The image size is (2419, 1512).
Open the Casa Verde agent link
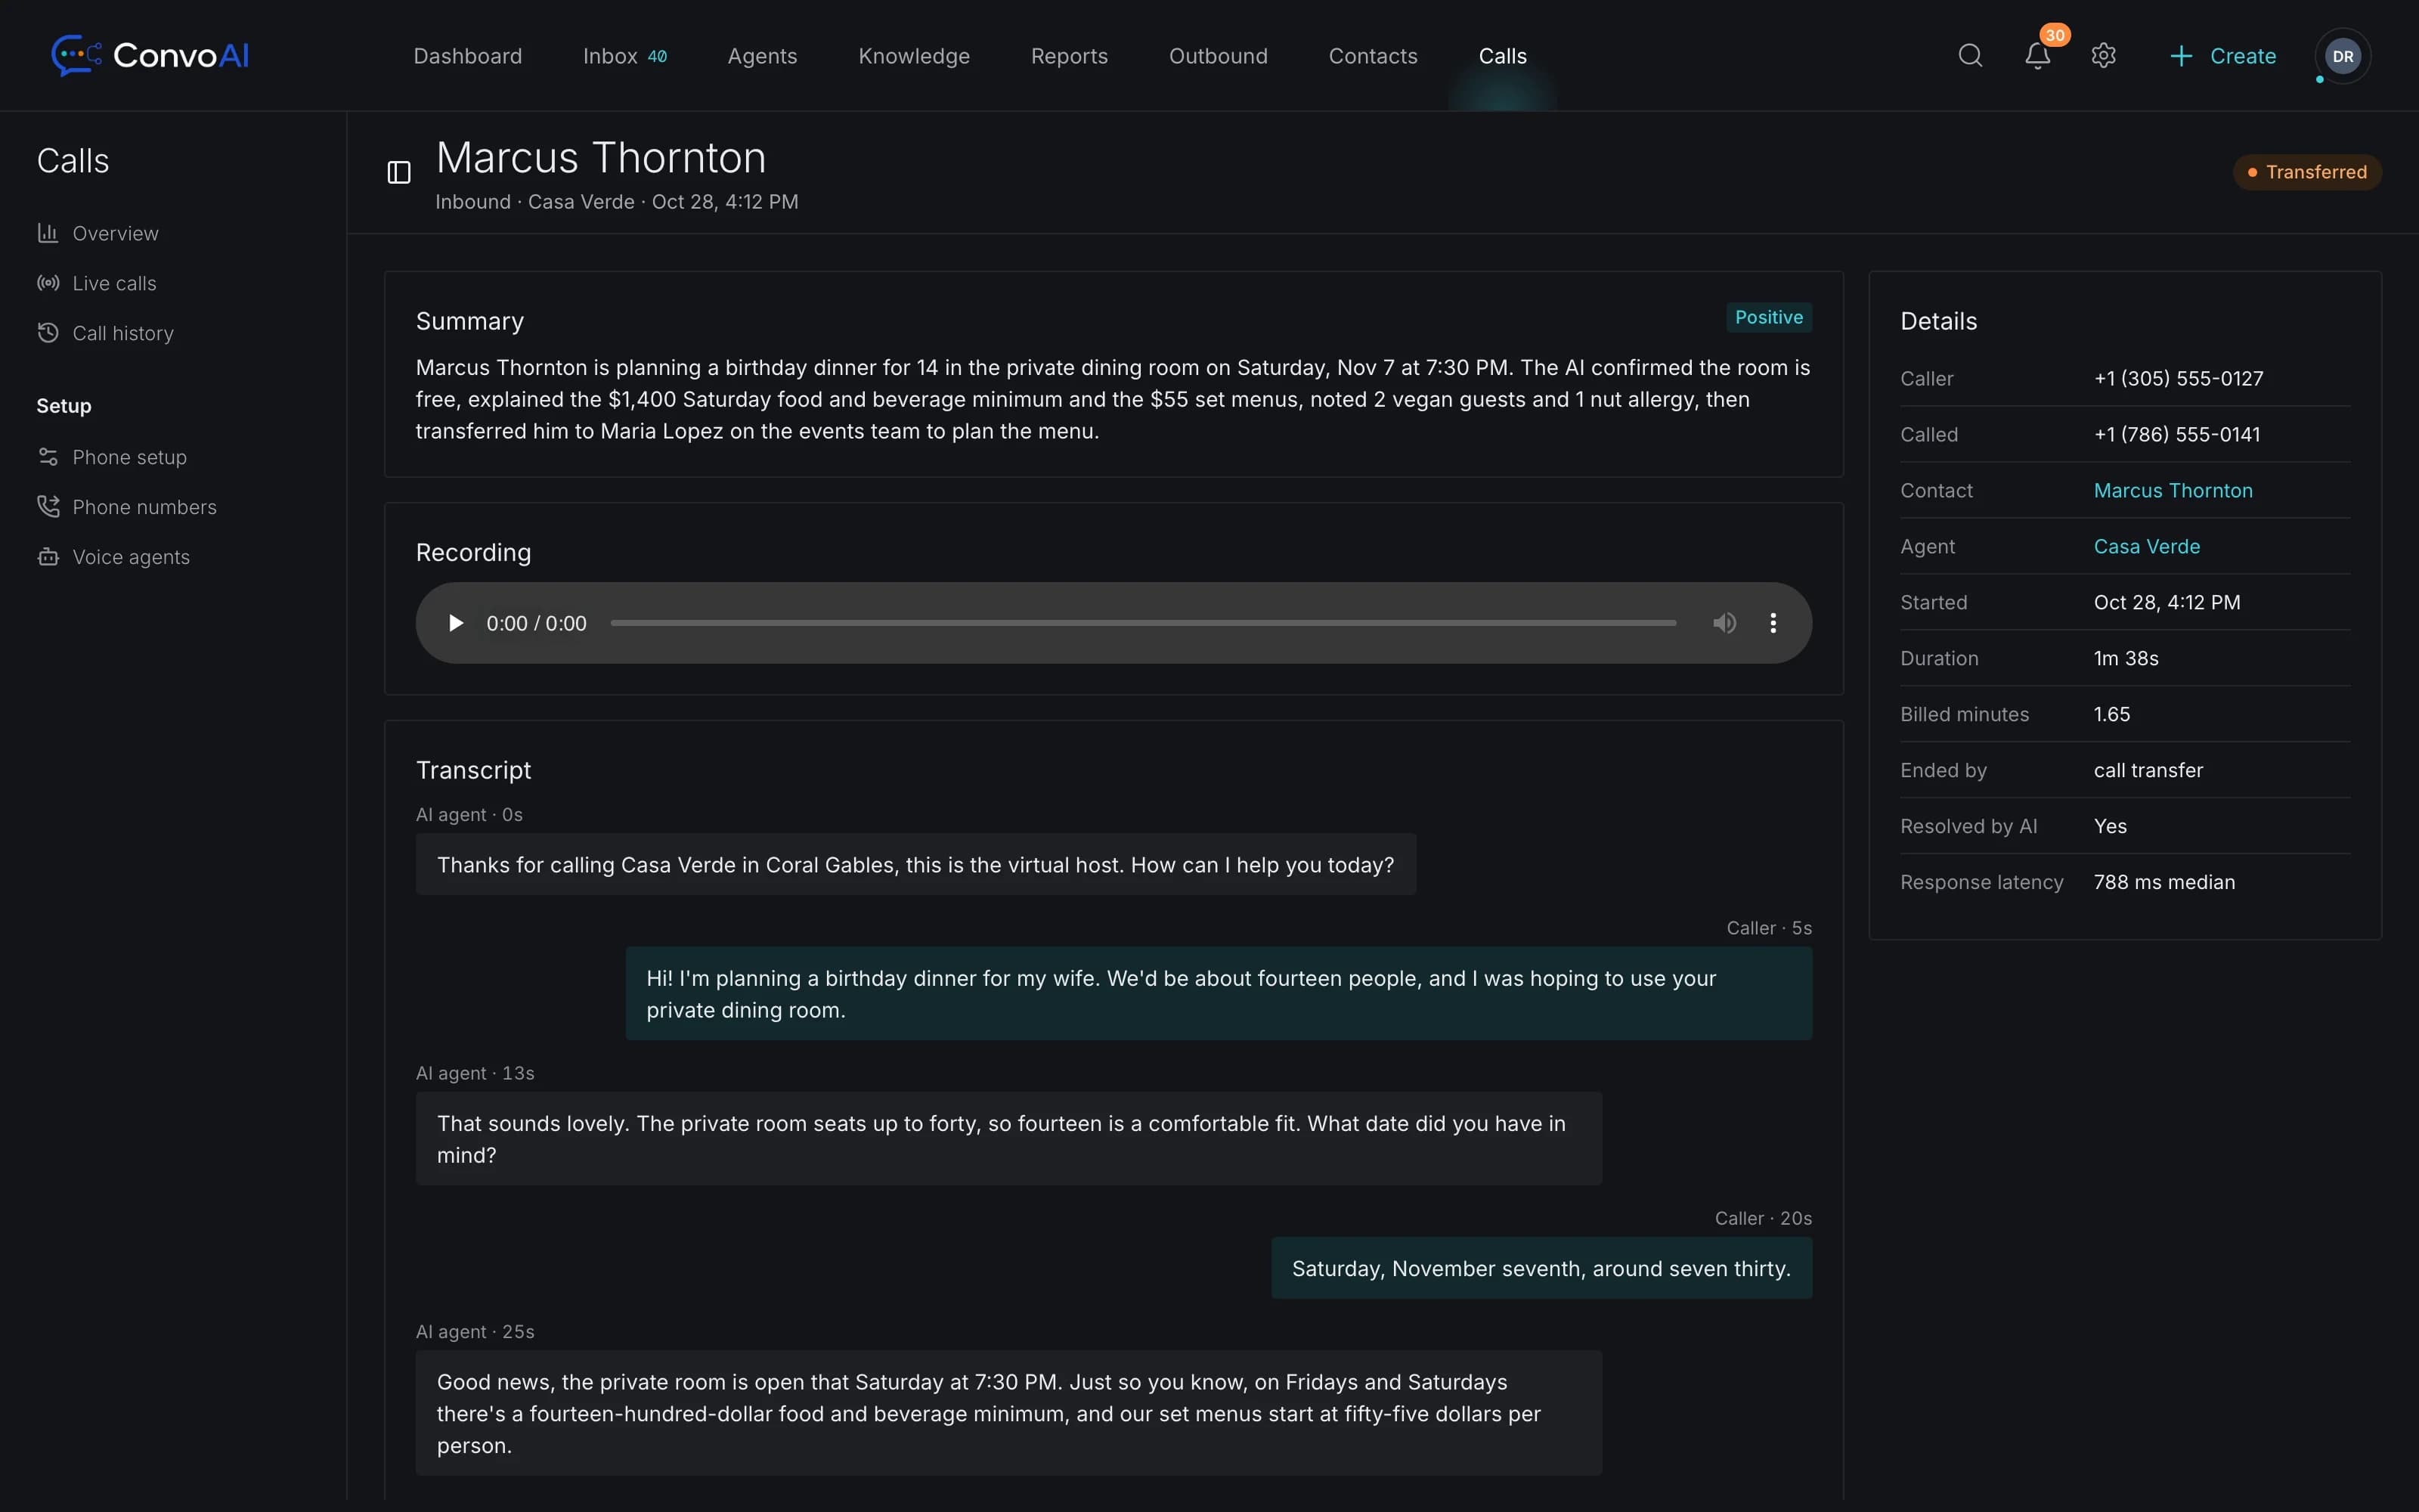point(2147,546)
